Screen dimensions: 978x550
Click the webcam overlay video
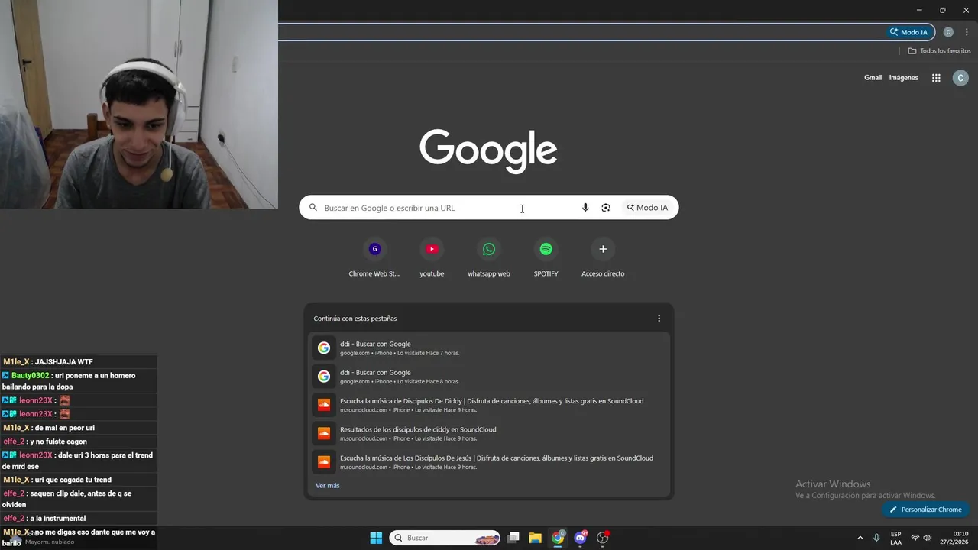click(x=139, y=105)
